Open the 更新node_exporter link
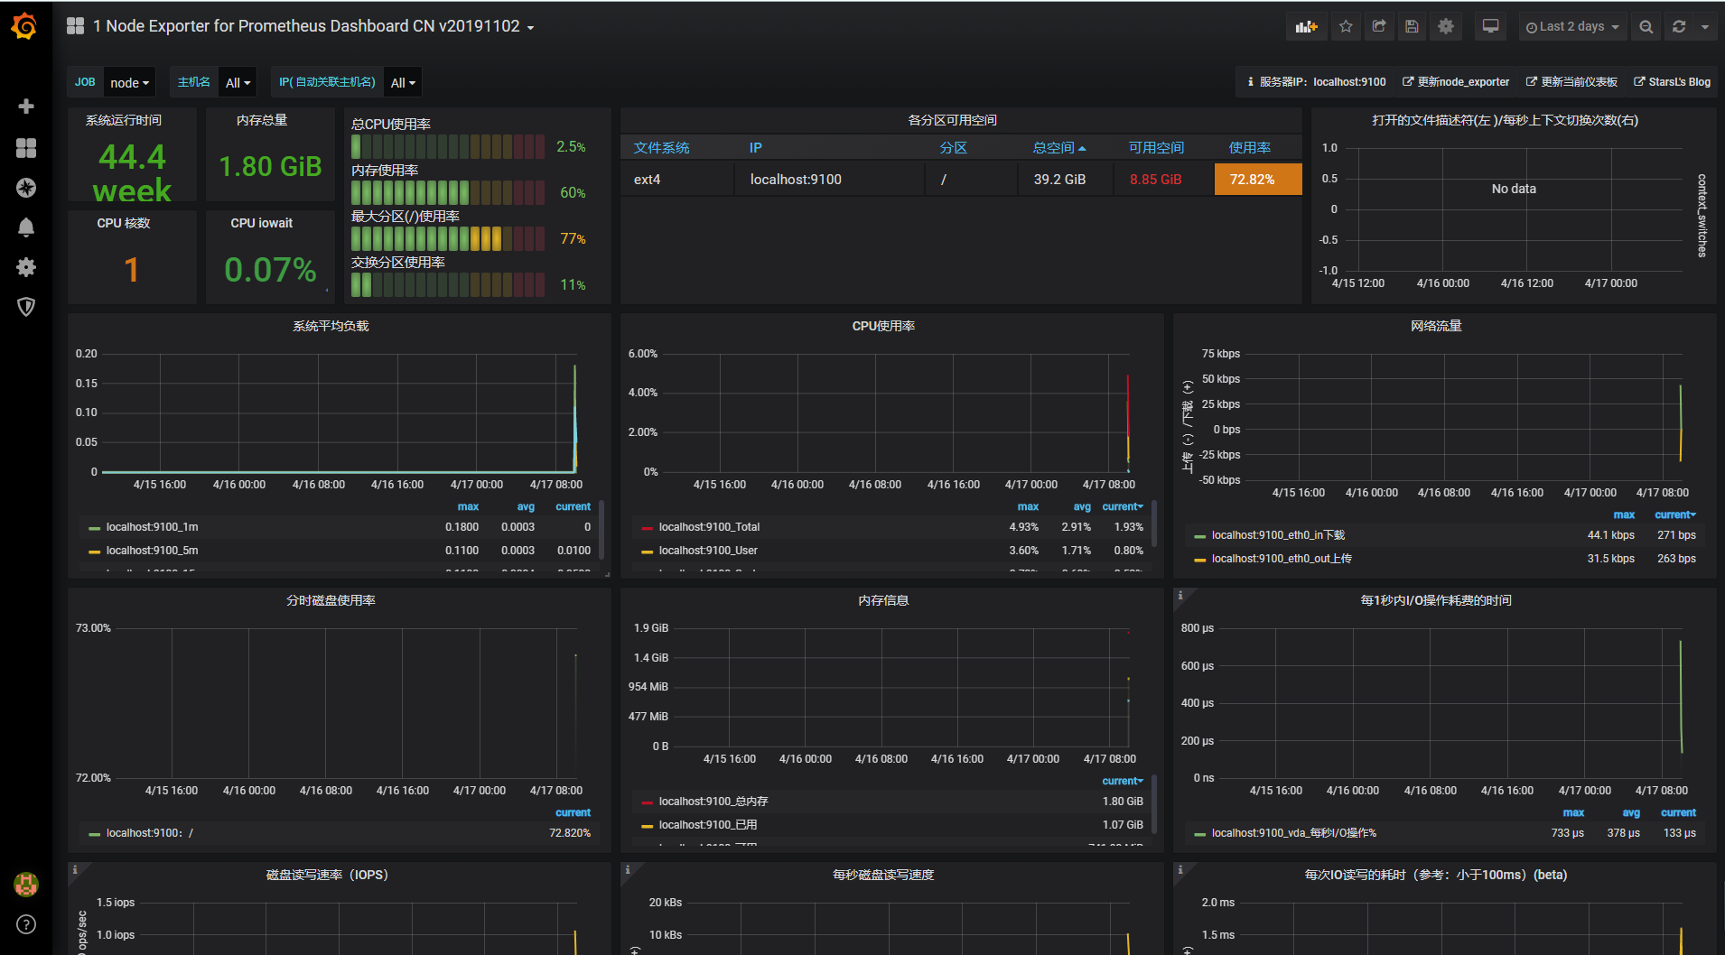The height and width of the screenshot is (955, 1725). (1456, 82)
